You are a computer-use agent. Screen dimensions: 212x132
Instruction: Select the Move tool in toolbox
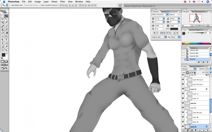[x=6, y=16]
